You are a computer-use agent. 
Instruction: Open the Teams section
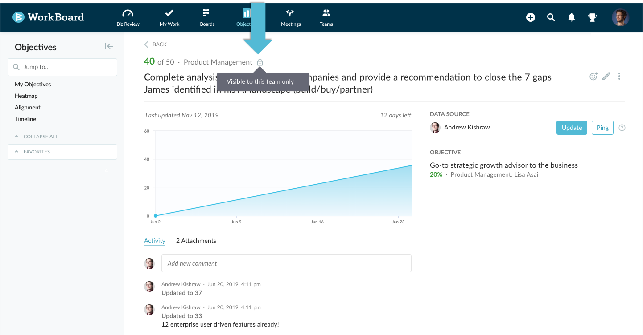(x=326, y=18)
